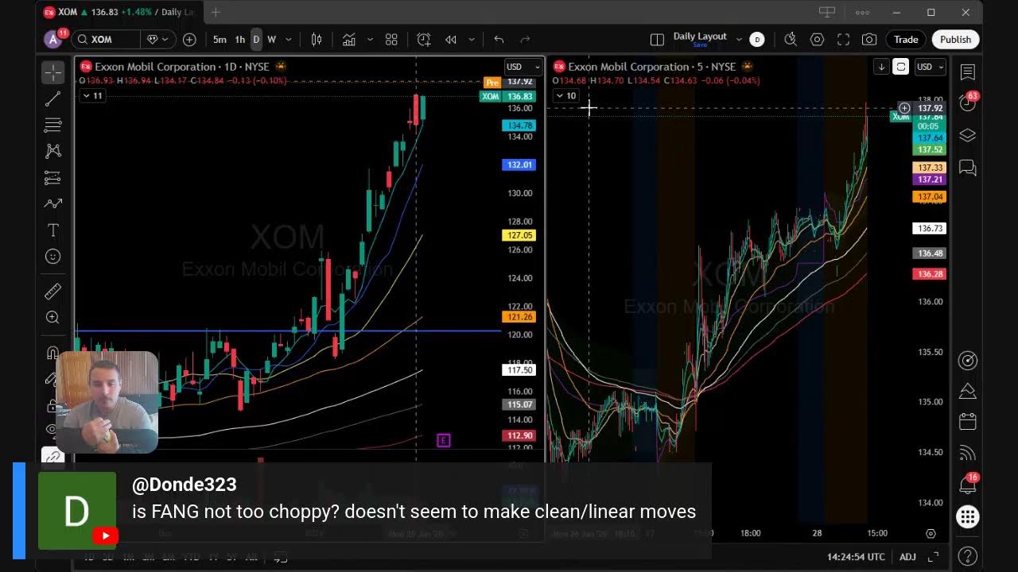Save the Daily Layout via Save link
The image size is (1018, 572).
click(700, 45)
